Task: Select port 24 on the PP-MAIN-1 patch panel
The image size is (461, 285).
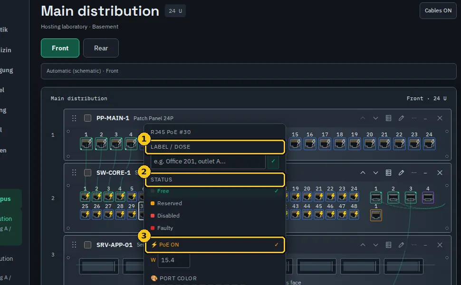Action: click(429, 144)
